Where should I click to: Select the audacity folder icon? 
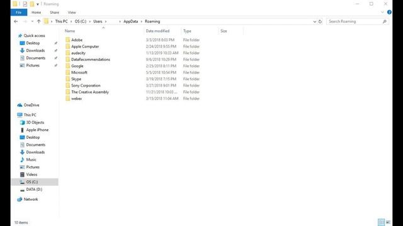coord(67,53)
